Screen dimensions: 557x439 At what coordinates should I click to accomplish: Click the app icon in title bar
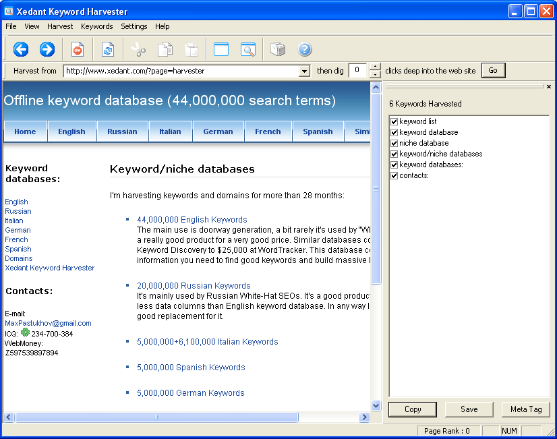(9, 11)
